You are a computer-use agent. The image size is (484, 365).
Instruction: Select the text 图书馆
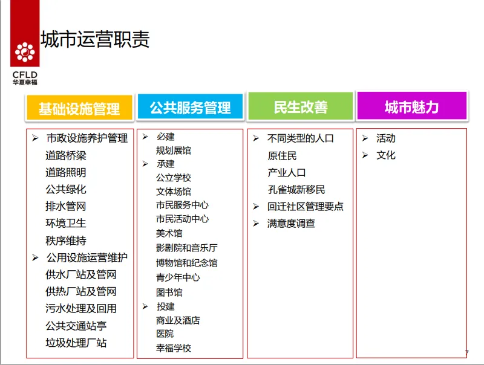pyautogui.click(x=169, y=292)
